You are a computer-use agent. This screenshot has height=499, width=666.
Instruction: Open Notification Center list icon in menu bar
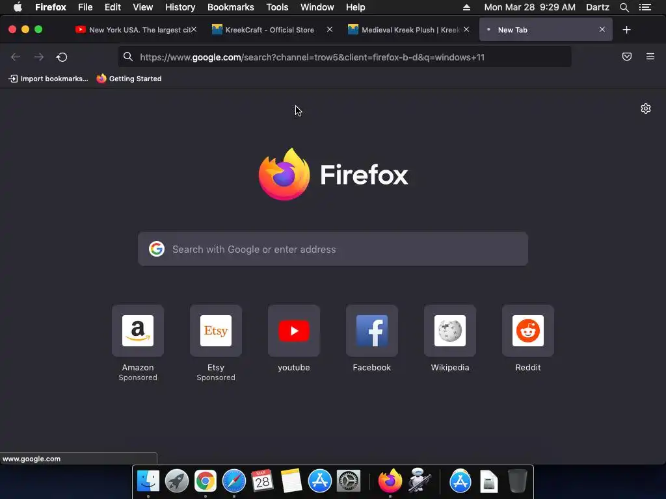click(x=645, y=7)
